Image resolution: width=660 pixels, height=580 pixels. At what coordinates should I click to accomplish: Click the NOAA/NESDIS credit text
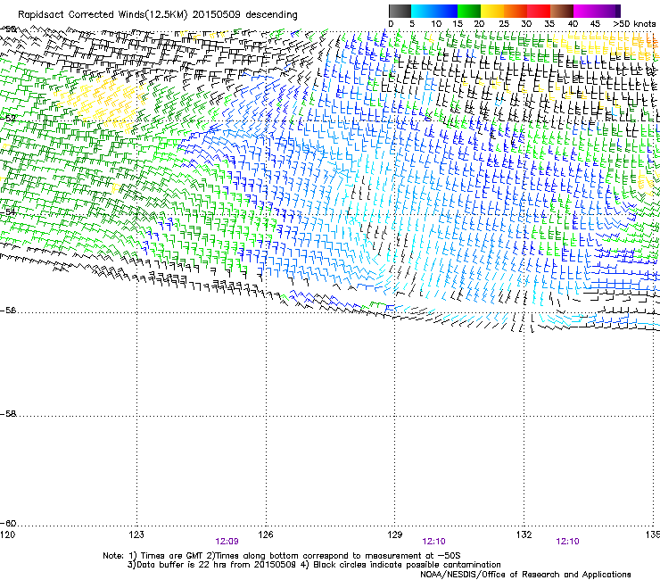coord(525,575)
